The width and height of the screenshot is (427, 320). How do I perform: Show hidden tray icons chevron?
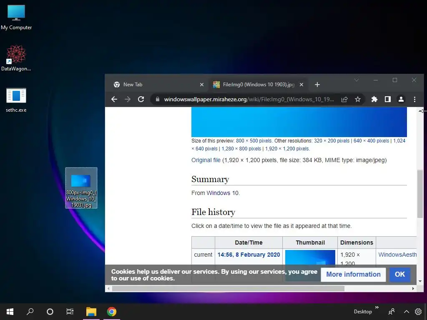(x=406, y=312)
